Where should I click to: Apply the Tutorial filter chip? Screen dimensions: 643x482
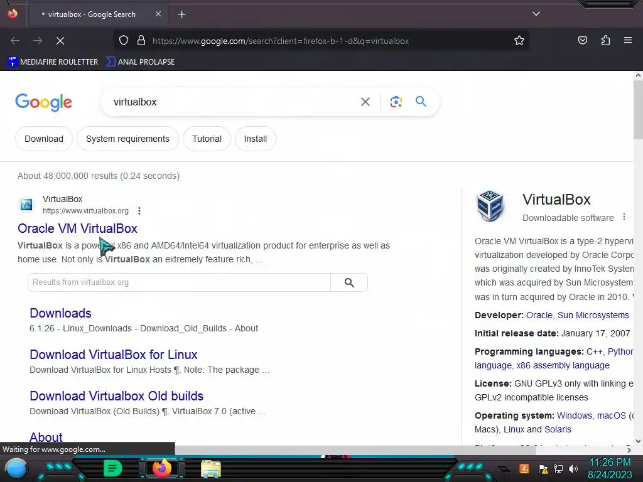pyautogui.click(x=207, y=139)
